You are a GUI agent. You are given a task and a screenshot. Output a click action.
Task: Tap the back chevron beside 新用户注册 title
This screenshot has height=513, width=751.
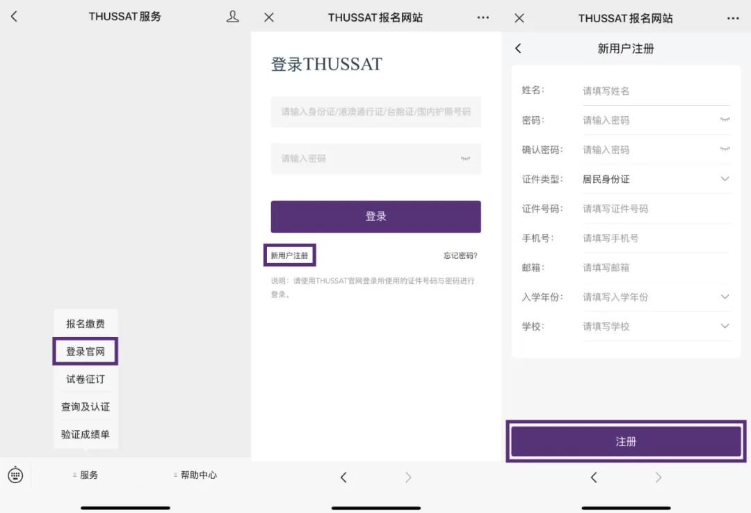[x=518, y=49]
